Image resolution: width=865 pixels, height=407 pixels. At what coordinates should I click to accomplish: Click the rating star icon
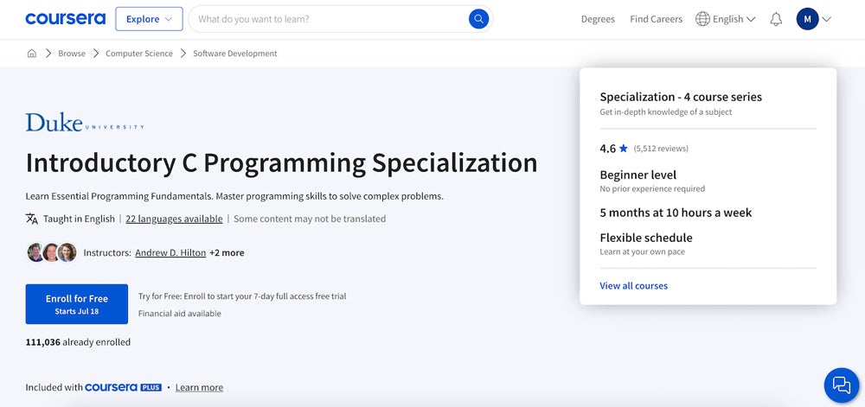pos(624,148)
